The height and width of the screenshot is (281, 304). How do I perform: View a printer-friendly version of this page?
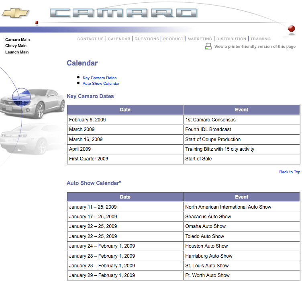[255, 47]
